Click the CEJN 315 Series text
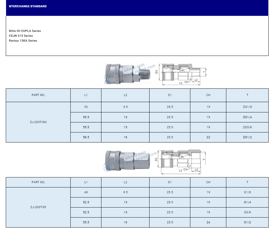 21,36
